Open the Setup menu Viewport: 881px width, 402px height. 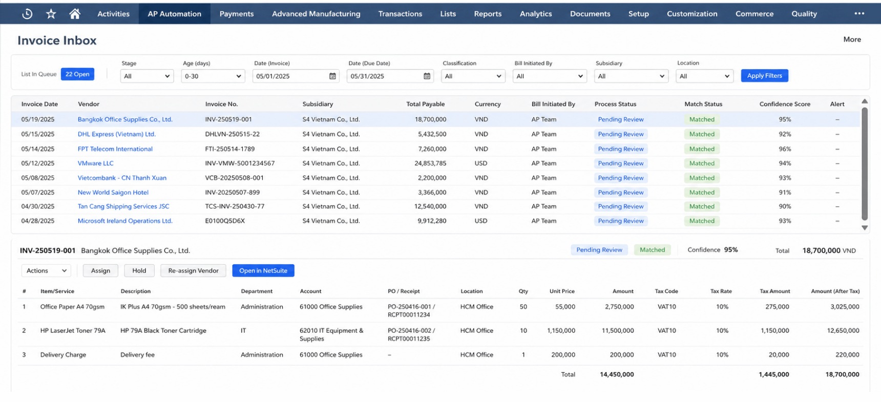pos(639,14)
